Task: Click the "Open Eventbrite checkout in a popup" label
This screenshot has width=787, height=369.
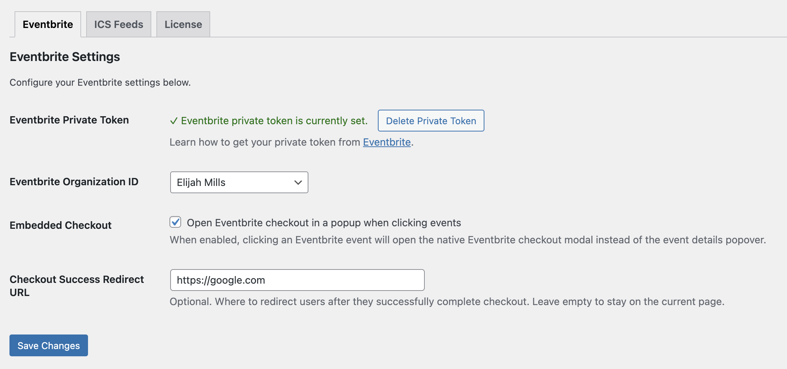Action: point(324,223)
